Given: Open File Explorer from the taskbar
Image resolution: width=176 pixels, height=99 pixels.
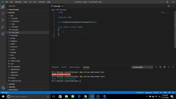Looking at the screenshot, I should (67, 97).
